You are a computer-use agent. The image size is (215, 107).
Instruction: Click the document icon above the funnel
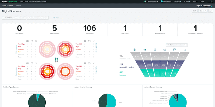(135, 50)
